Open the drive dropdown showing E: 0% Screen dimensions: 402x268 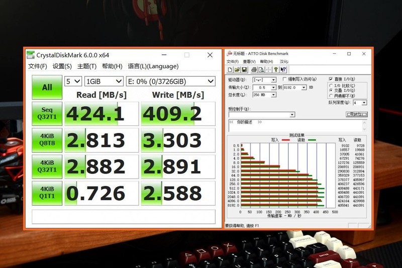coord(170,81)
